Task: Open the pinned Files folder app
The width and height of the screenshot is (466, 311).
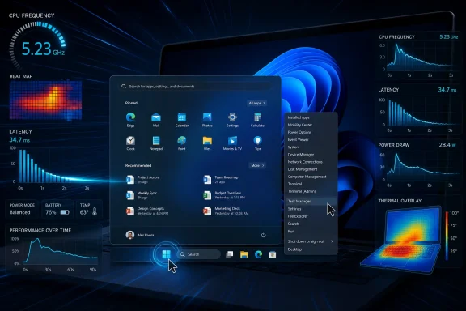Action: tap(207, 143)
